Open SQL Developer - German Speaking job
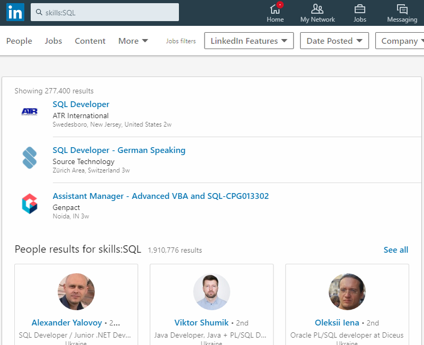The width and height of the screenshot is (424, 345). (x=119, y=150)
